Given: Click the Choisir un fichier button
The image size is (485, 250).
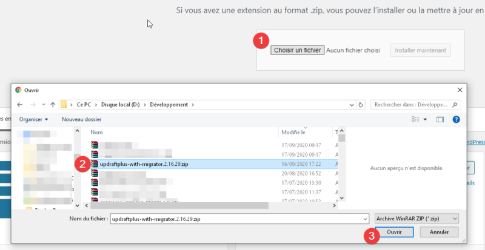Looking at the screenshot, I should pos(298,50).
